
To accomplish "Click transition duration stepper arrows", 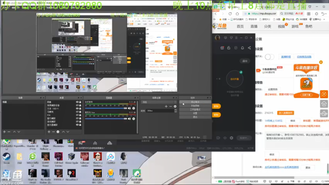I will [176, 111].
